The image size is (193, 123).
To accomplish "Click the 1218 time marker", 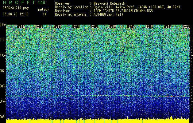I will coord(149,26).
